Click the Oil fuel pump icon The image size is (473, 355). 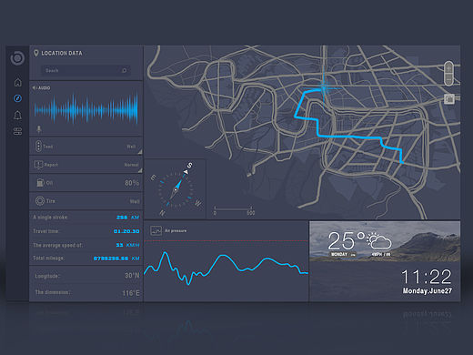click(x=40, y=183)
